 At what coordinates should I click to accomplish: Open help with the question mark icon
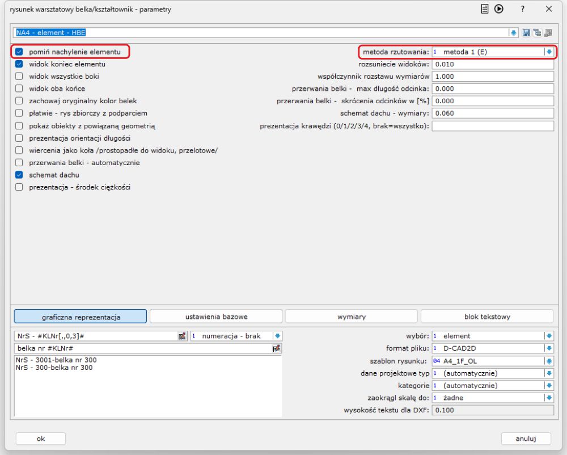522,9
